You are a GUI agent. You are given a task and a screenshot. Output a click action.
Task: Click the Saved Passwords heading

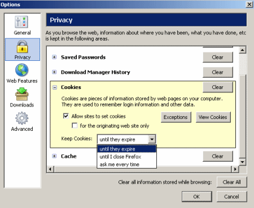click(x=84, y=57)
